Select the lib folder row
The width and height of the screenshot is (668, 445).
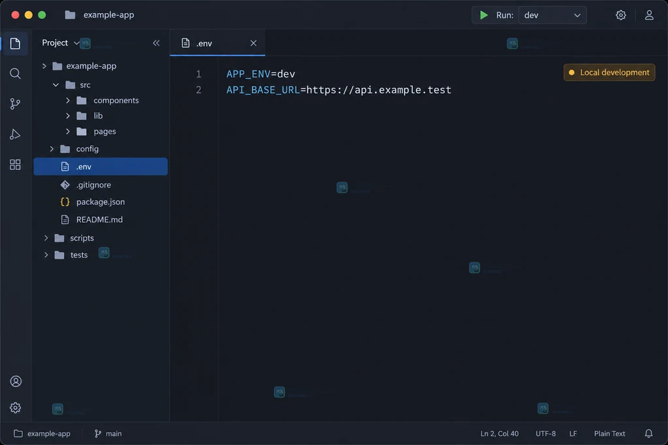click(x=100, y=116)
